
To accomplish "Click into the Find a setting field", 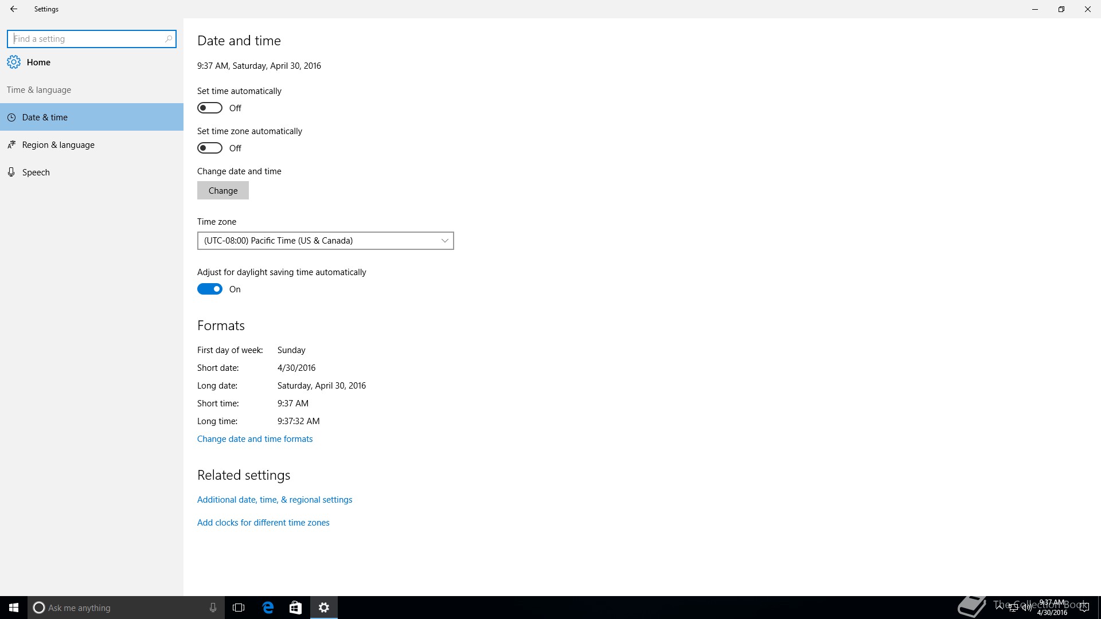I will pyautogui.click(x=86, y=39).
